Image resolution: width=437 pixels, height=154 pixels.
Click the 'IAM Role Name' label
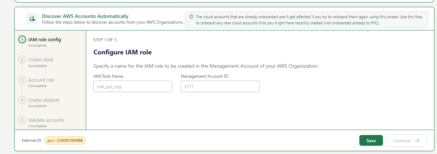click(x=108, y=76)
